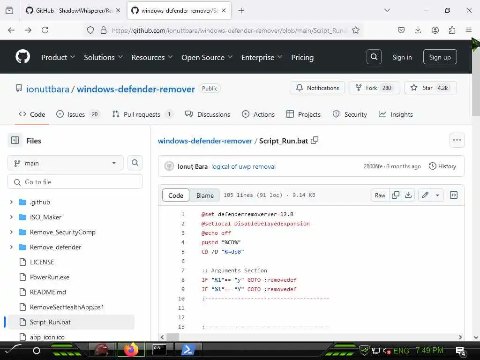Open the main branch dropdown
Image resolution: width=480 pixels, height=360 pixels.
[66, 163]
